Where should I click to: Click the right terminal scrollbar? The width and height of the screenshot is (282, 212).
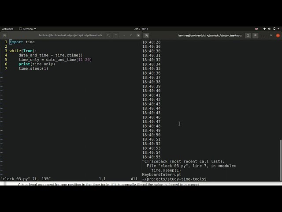point(281,160)
